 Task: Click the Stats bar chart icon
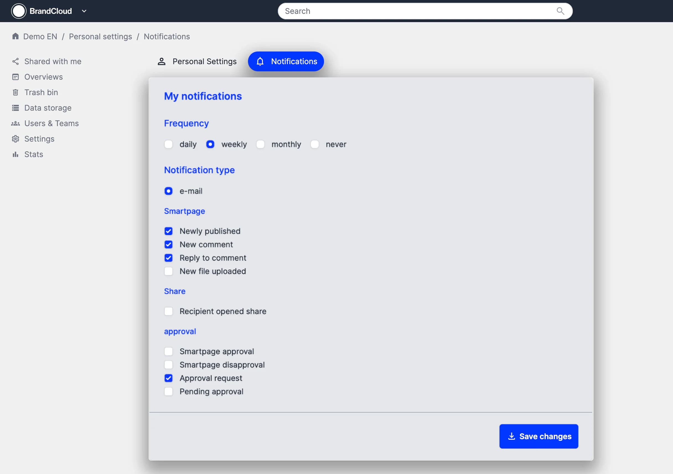(x=15, y=154)
